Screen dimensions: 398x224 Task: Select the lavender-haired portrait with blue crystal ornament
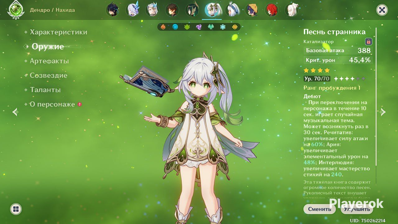(132, 10)
